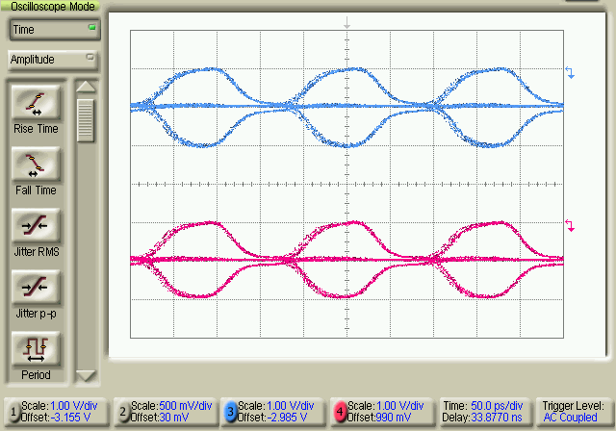616x431 pixels.
Task: Click channel 4 scale value 1.00 V/div
Action: (x=400, y=405)
